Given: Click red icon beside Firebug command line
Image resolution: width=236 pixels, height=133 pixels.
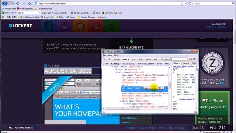Looking at the screenshot, I should pos(196,112).
